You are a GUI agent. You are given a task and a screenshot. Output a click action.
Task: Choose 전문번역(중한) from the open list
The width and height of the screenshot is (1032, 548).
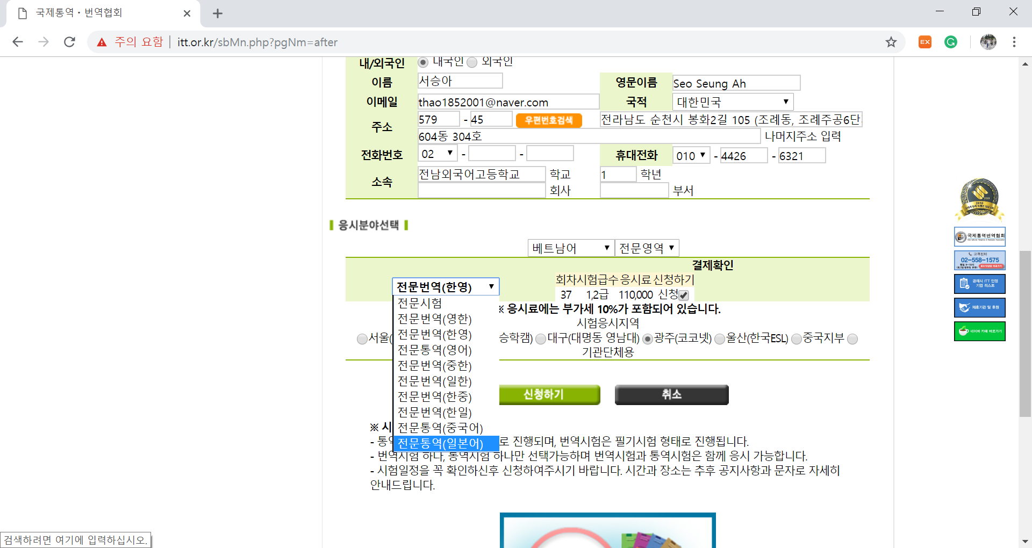point(434,365)
